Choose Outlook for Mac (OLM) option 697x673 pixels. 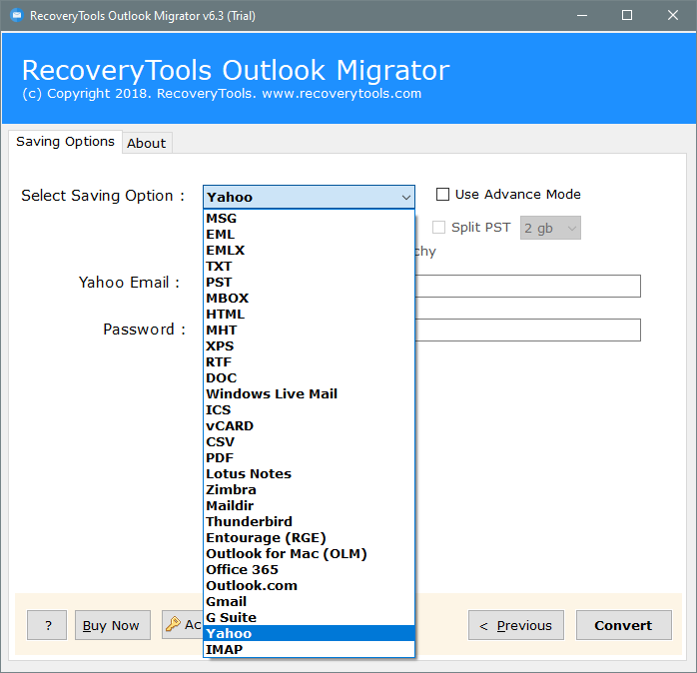pos(309,554)
